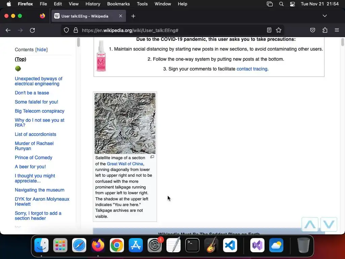Screen dimensions: 345x259
Task: Follow the contact tracing link
Action: coord(252,69)
